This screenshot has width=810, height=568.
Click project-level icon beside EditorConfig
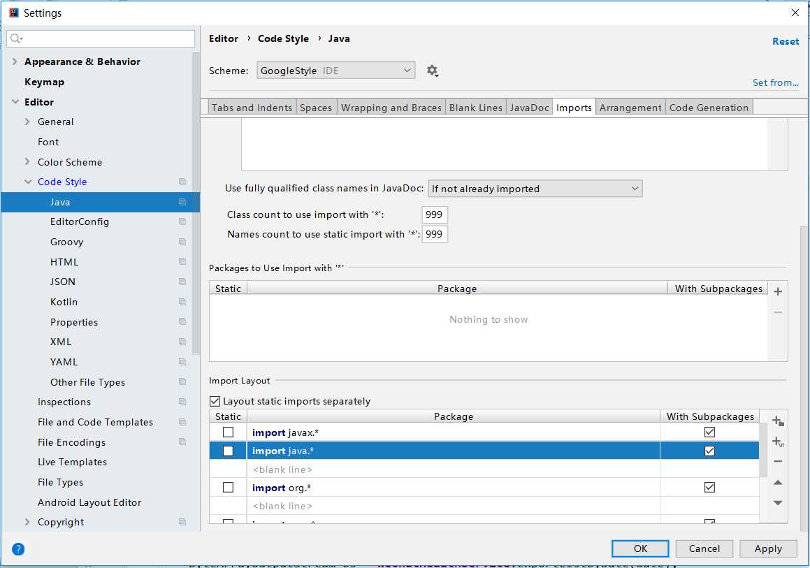click(x=182, y=221)
